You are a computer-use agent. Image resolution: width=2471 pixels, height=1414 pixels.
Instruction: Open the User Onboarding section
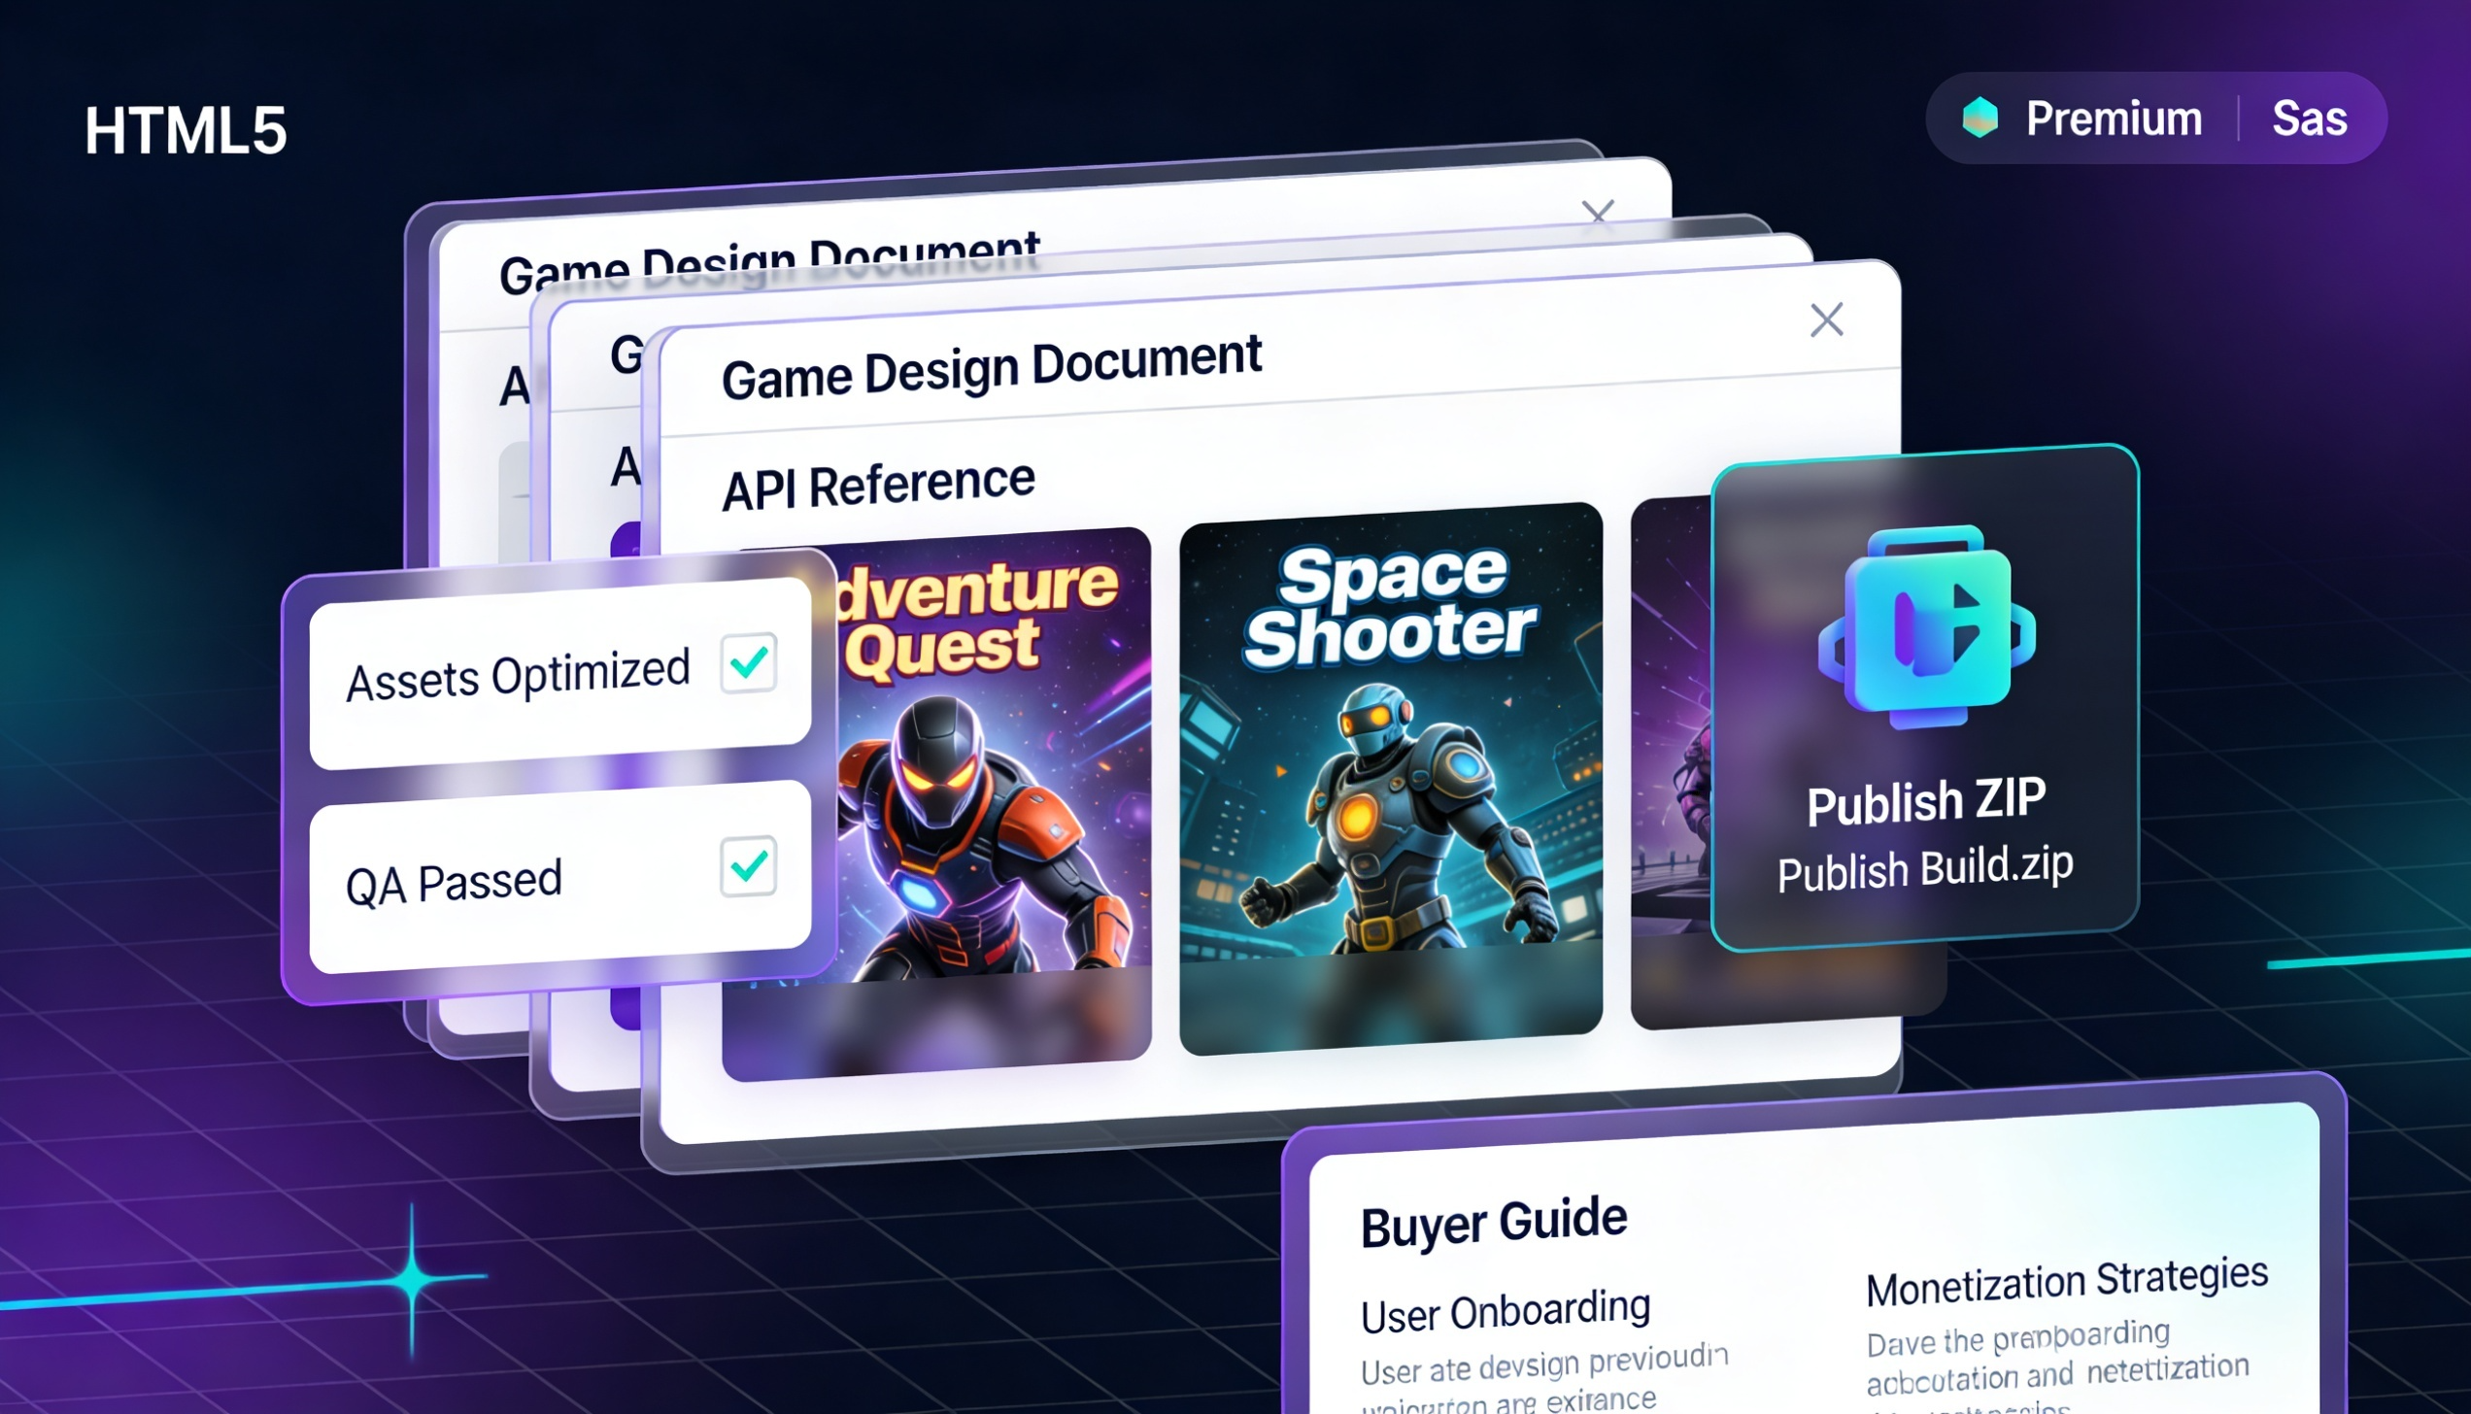[1506, 1312]
